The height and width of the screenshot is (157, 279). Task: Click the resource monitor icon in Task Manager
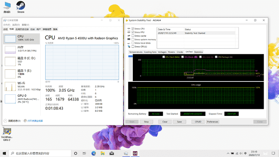pos(25,120)
